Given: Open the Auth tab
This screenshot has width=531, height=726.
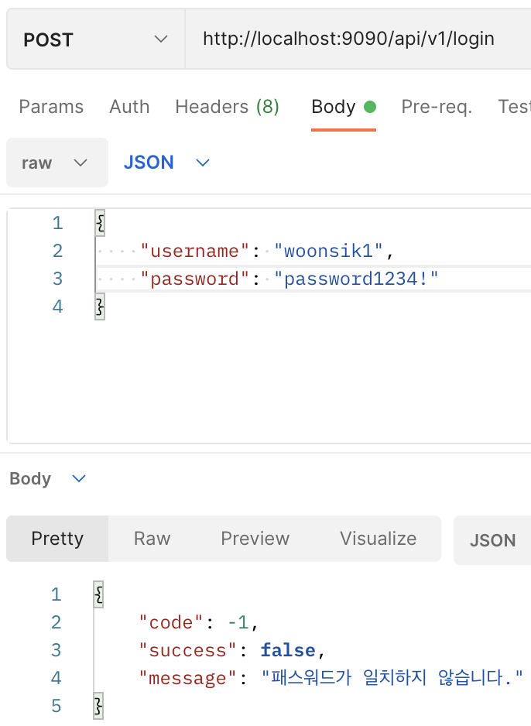Looking at the screenshot, I should 129,107.
